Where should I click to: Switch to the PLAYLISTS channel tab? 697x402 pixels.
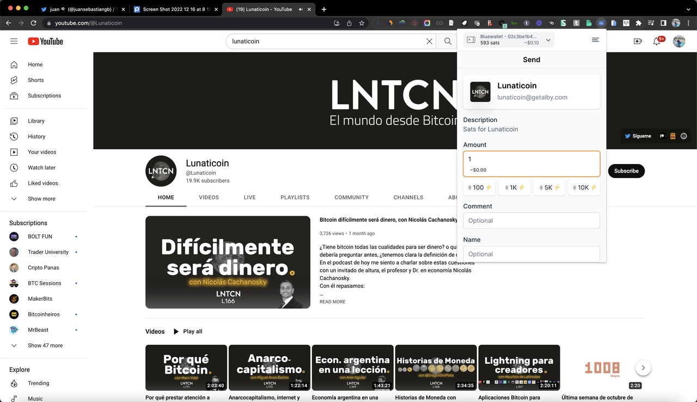tap(295, 197)
